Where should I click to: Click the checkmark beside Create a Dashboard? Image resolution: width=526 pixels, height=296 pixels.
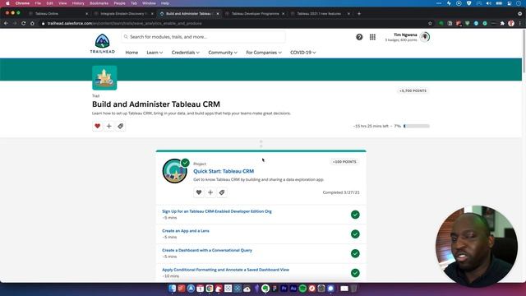(x=355, y=253)
